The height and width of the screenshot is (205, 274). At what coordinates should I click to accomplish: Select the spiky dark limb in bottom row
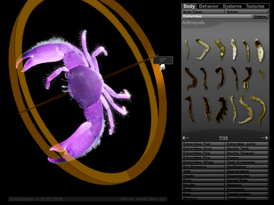[x=222, y=109]
